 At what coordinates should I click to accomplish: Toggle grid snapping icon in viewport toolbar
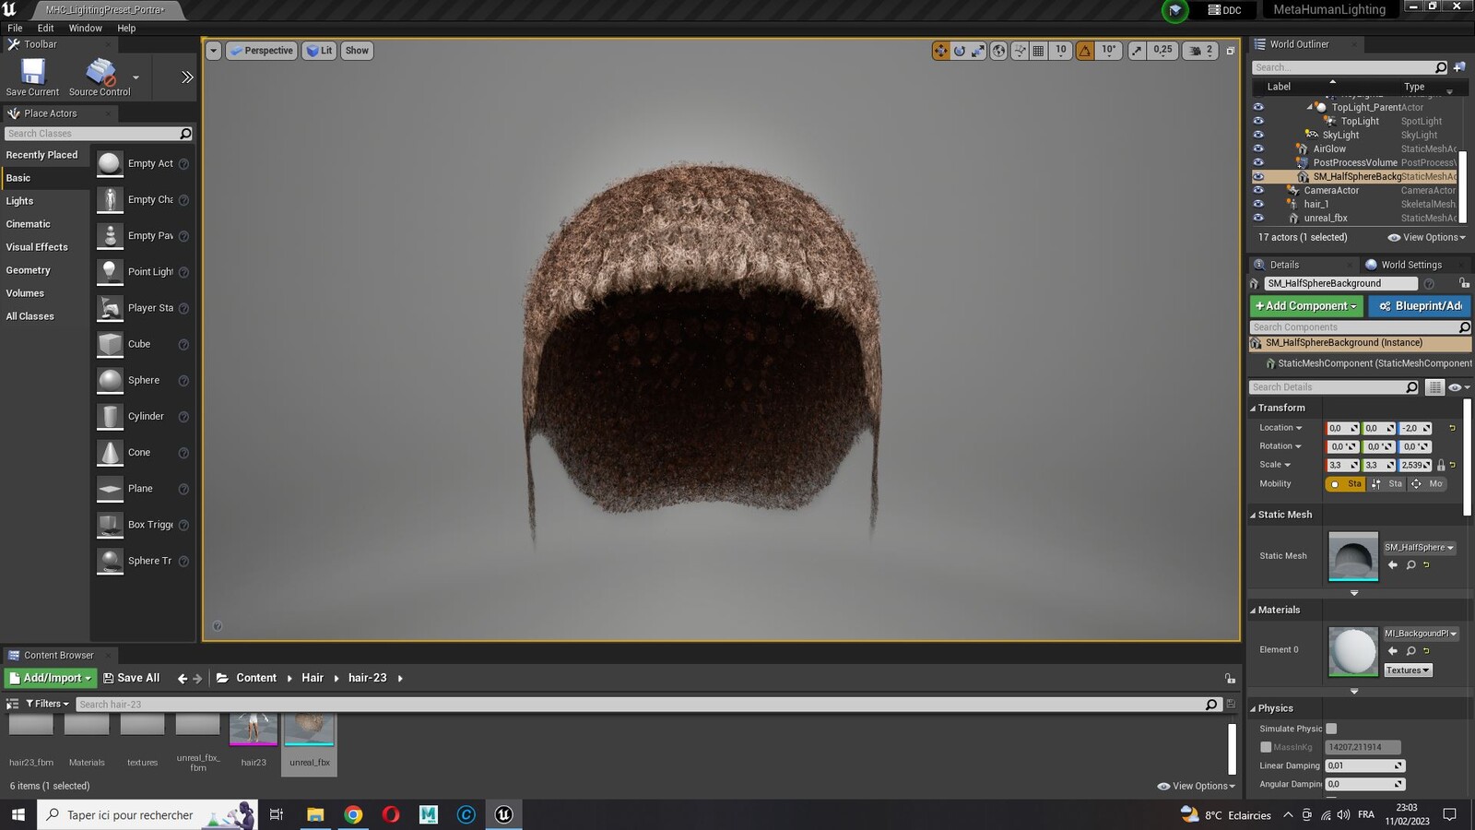pyautogui.click(x=1038, y=51)
